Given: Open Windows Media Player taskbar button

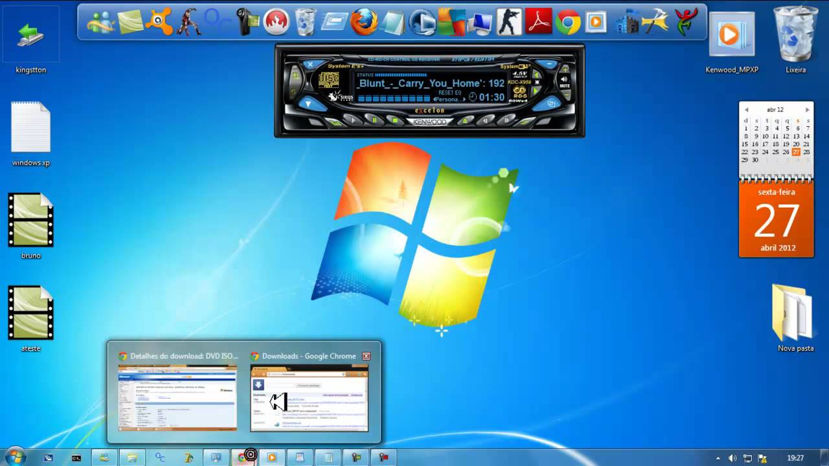Looking at the screenshot, I should click(x=272, y=458).
